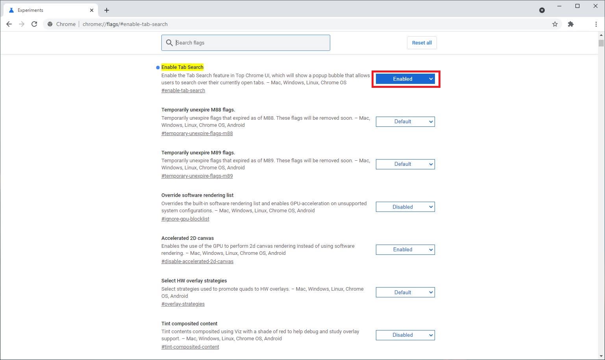Click the Accelerated 2D canvas heading
Image resolution: width=605 pixels, height=360 pixels.
point(187,238)
